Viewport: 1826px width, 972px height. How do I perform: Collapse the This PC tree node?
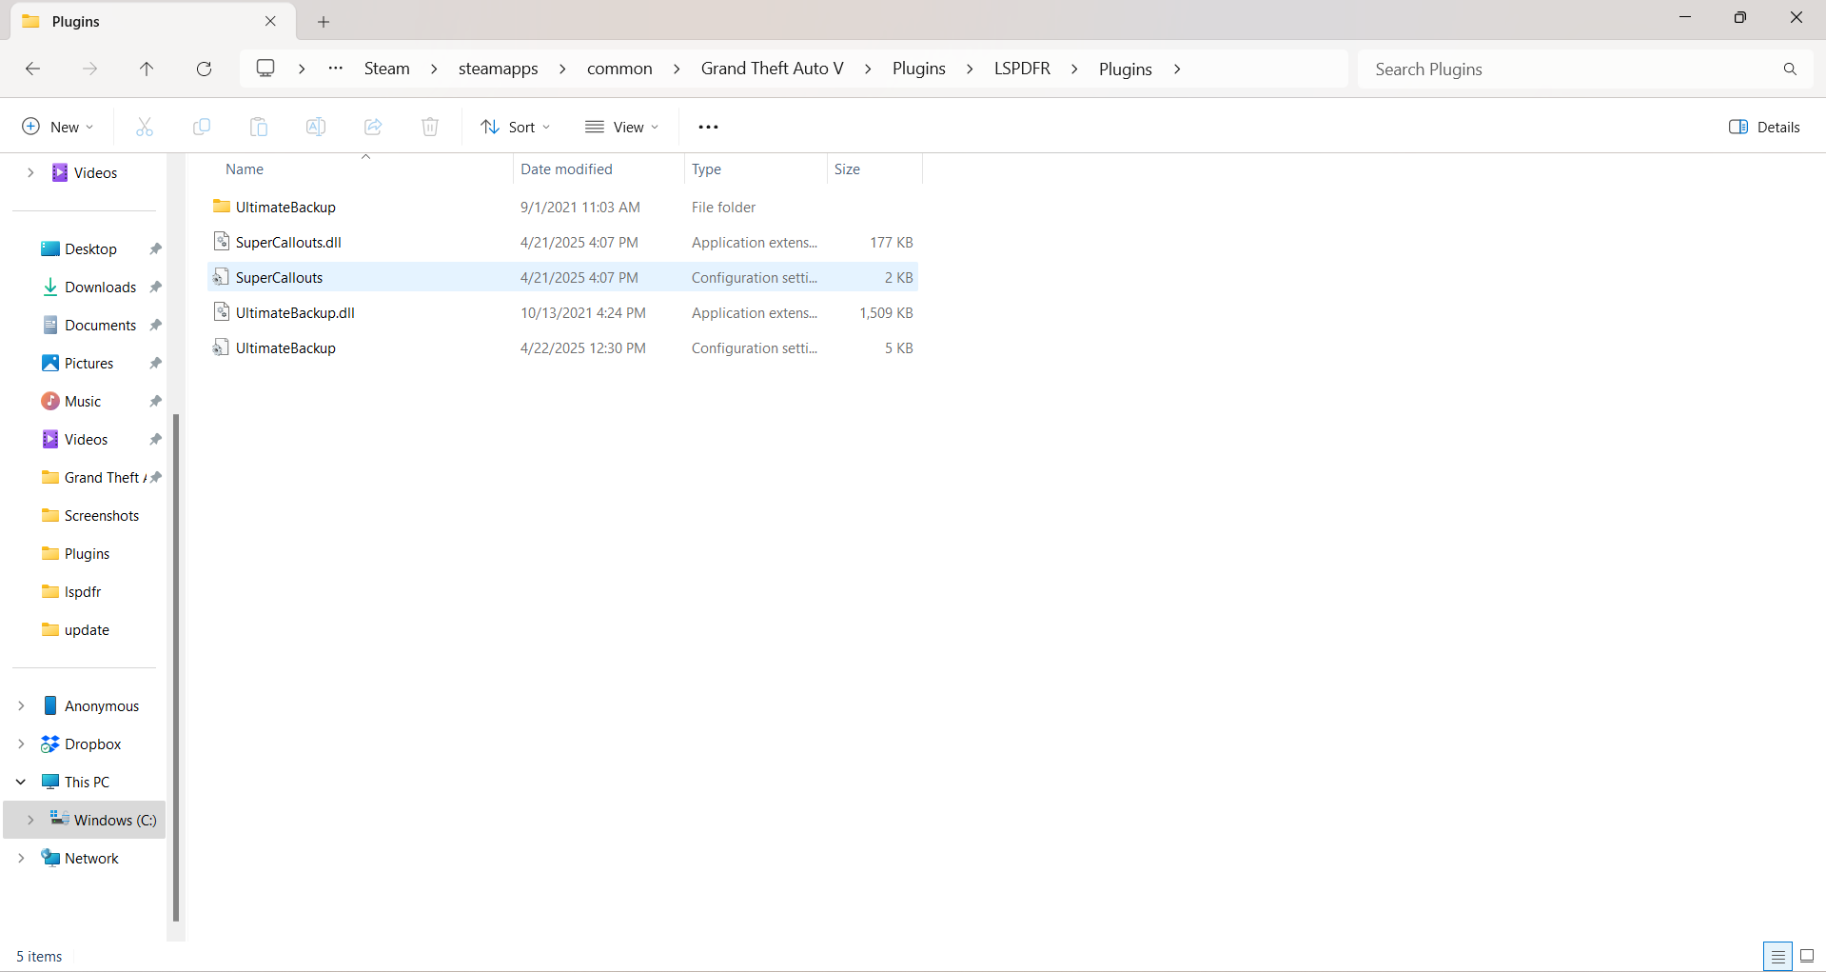click(x=21, y=782)
